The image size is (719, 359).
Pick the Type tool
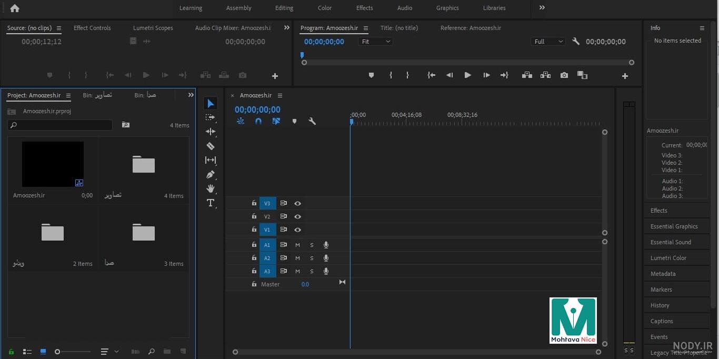click(x=211, y=203)
